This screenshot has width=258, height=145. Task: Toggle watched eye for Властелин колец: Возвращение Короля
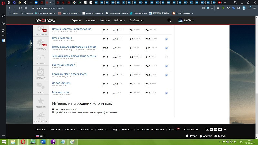point(166,48)
